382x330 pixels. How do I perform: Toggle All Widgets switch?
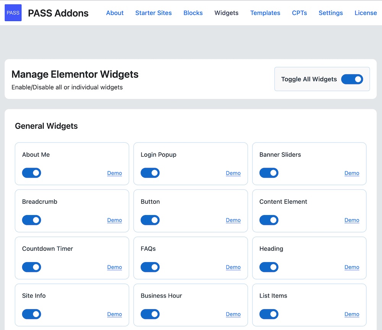click(352, 79)
